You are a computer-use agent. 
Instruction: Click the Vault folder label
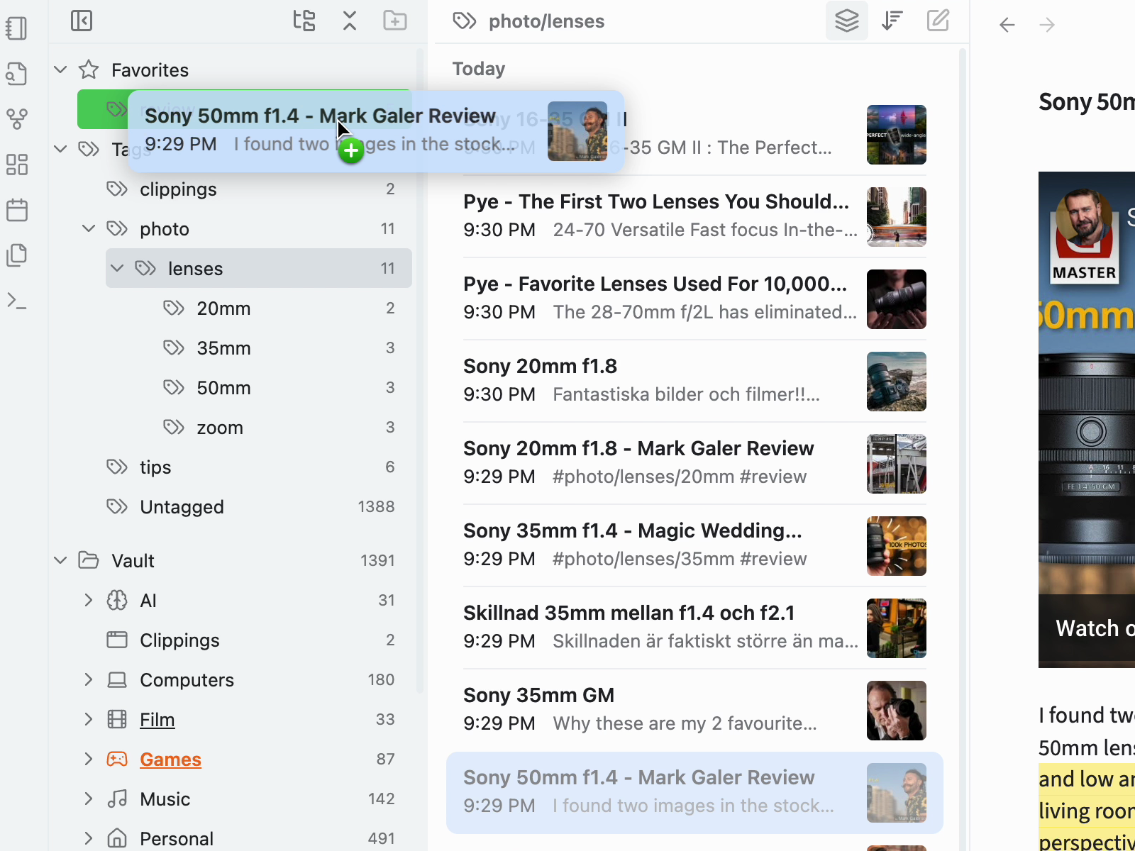coord(133,561)
